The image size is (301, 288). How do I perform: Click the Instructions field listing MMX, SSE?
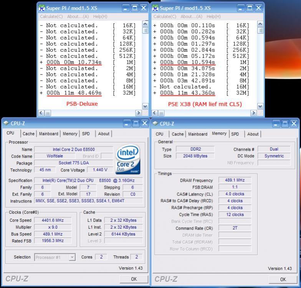click(88, 201)
